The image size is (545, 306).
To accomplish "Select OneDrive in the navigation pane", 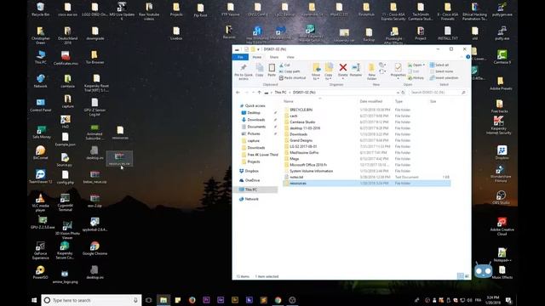I will click(x=252, y=180).
